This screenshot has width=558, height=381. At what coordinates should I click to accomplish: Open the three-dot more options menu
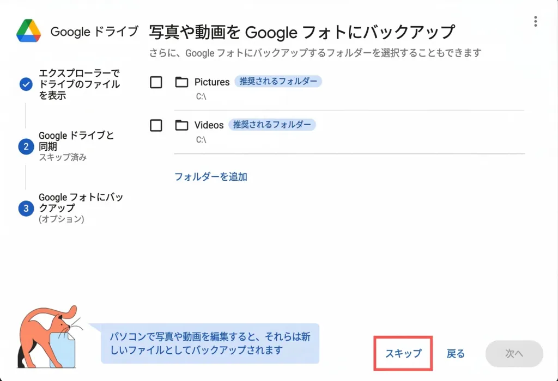pos(536,22)
